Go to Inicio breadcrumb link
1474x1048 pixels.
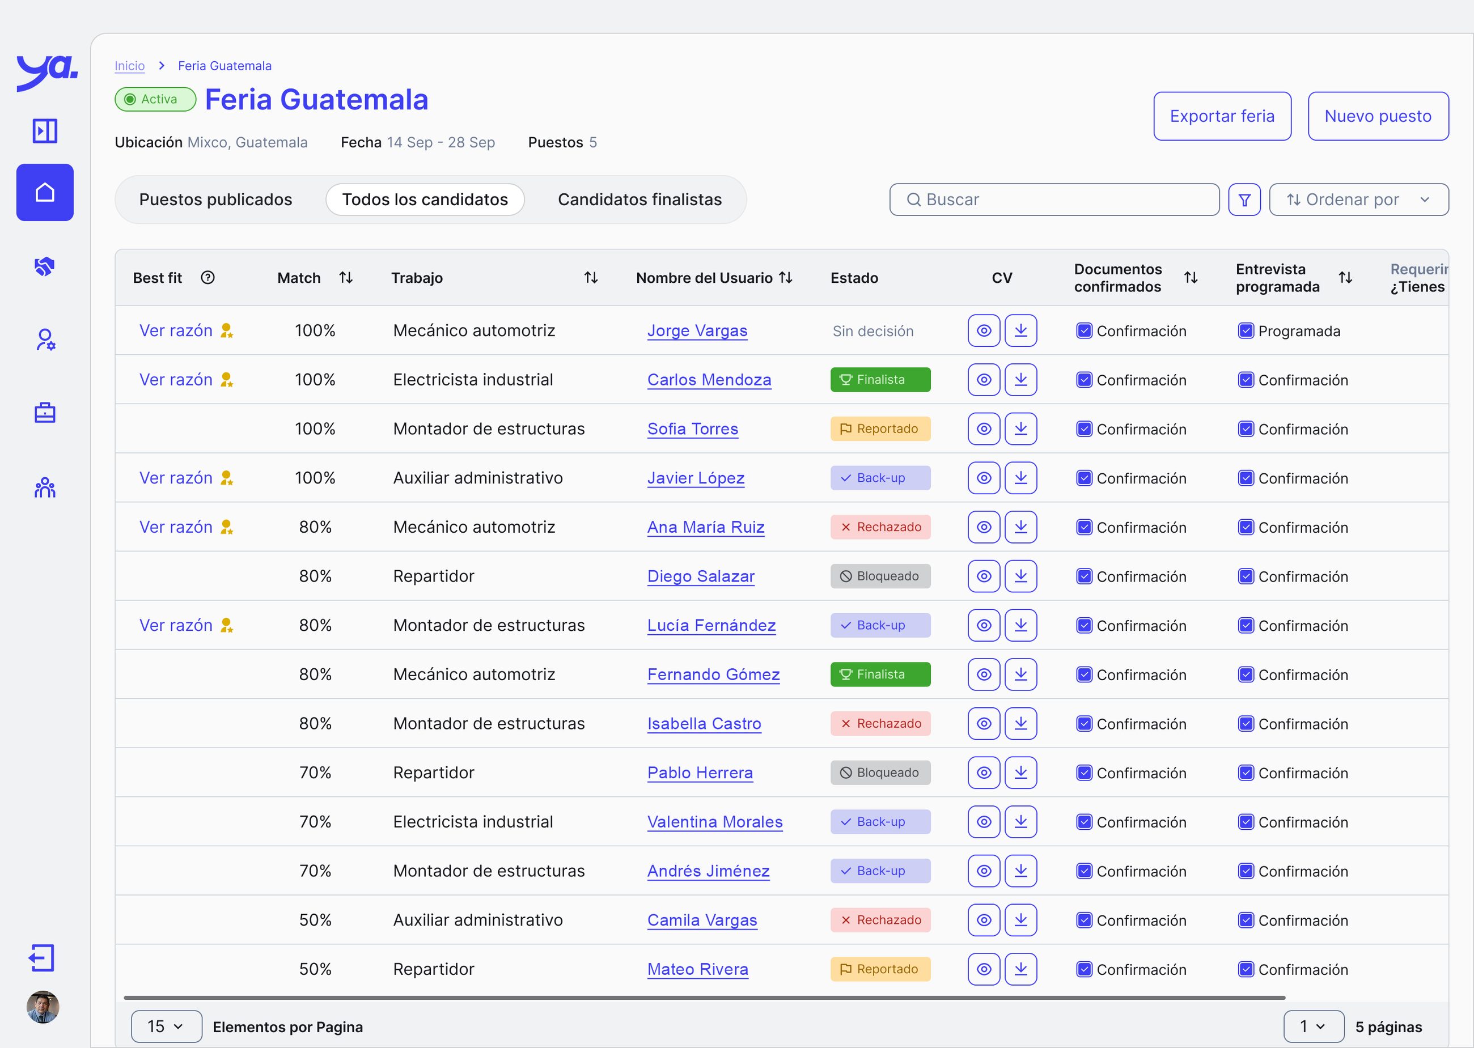coord(130,66)
